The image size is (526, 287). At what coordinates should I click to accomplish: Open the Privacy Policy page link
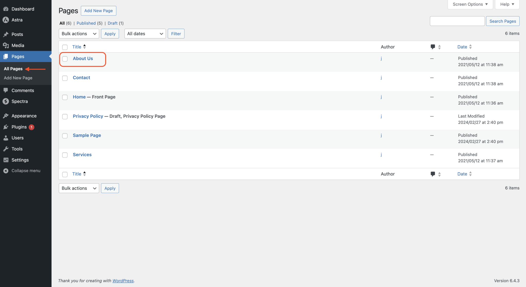pyautogui.click(x=88, y=116)
